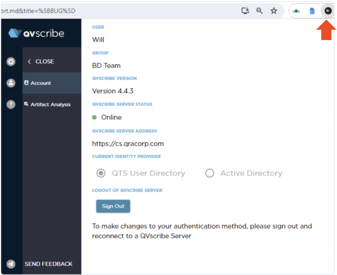
Task: Click the Sign Out button
Action: tap(113, 206)
